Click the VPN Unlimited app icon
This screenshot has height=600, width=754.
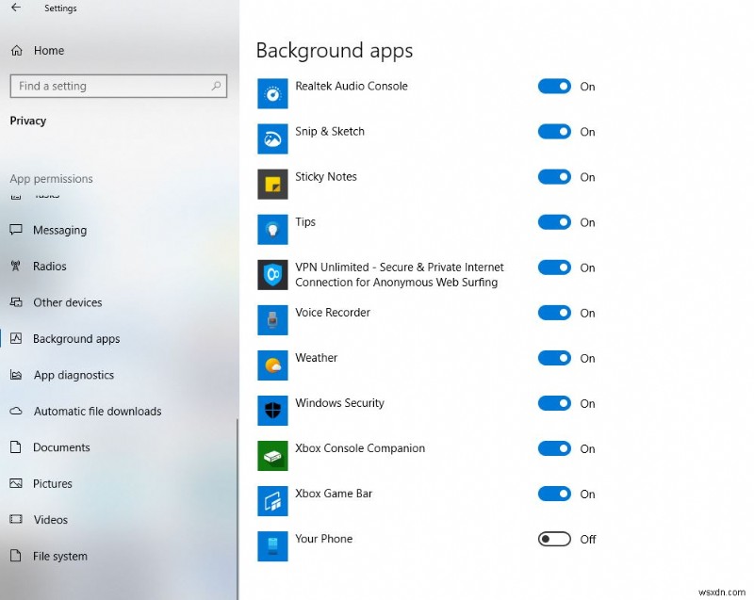coord(272,274)
